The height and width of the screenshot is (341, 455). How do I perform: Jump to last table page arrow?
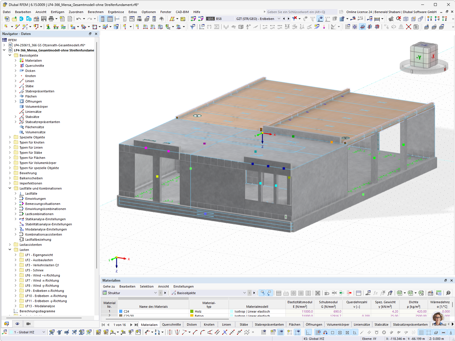pos(136,325)
